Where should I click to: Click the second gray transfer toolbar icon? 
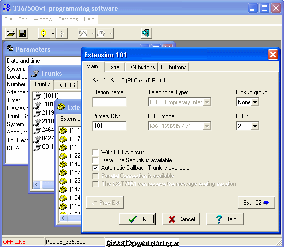(101, 33)
